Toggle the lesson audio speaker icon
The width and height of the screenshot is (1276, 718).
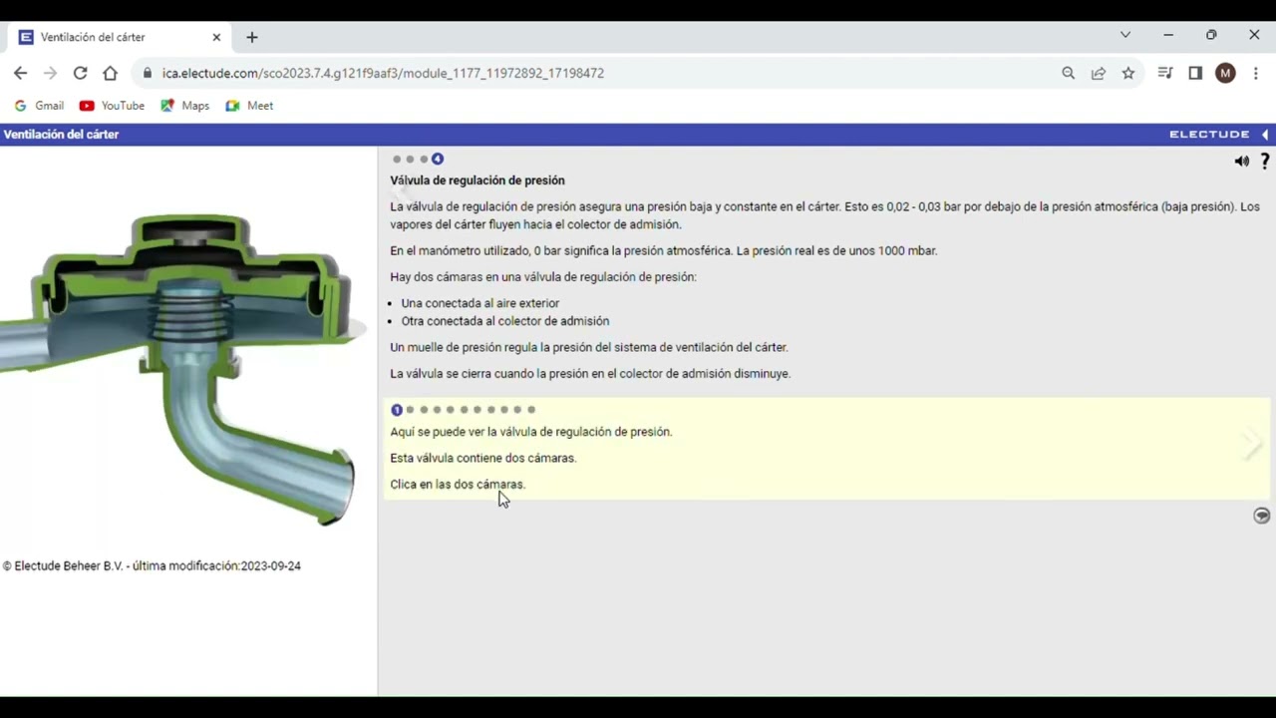click(1241, 161)
